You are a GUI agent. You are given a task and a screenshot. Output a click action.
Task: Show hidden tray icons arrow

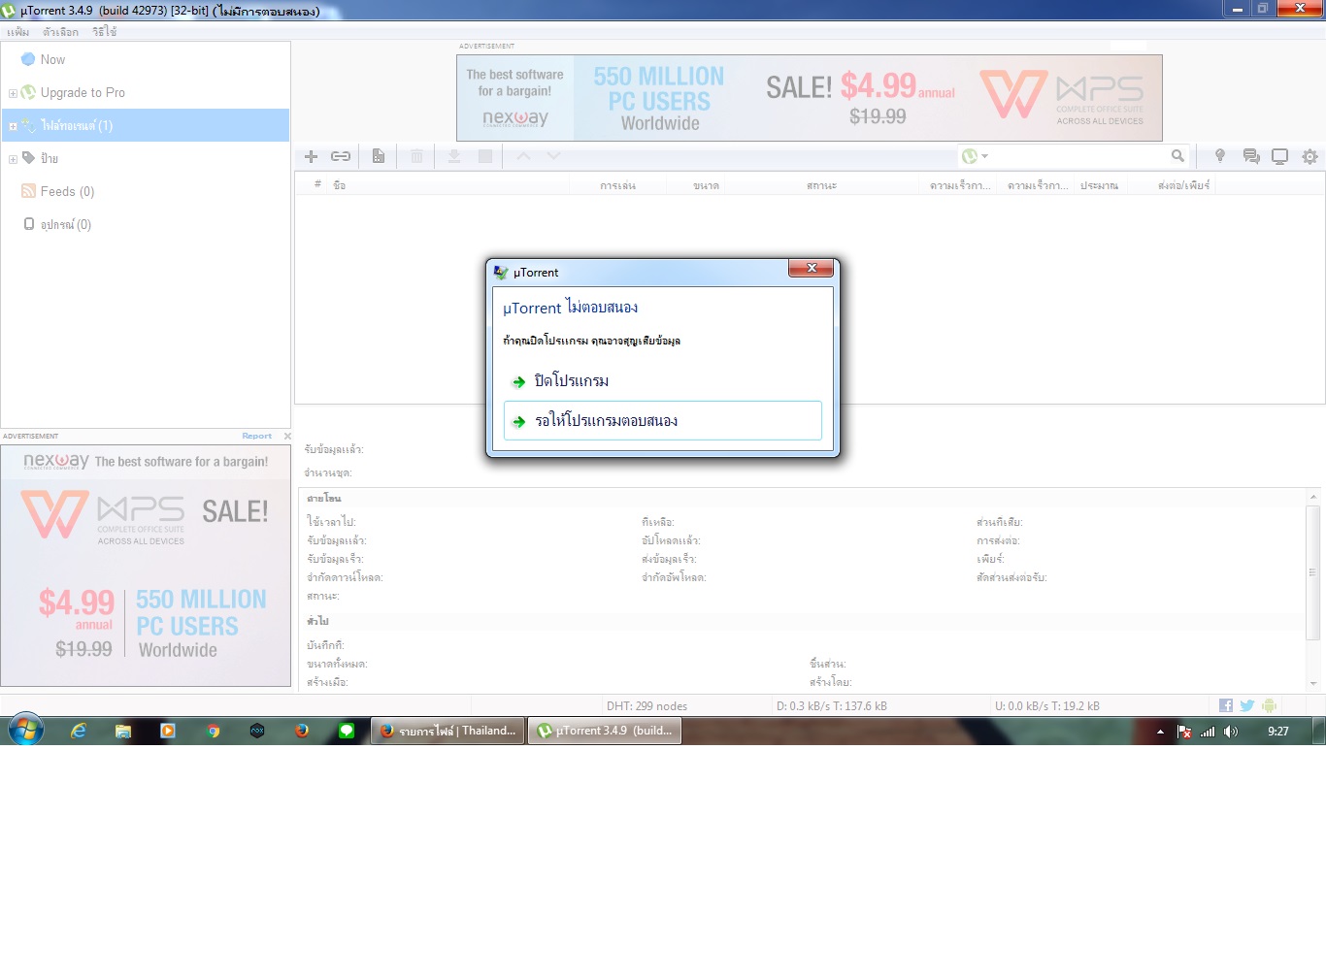click(1160, 732)
